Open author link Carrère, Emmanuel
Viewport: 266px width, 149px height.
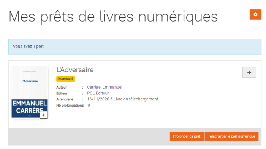pyautogui.click(x=104, y=87)
